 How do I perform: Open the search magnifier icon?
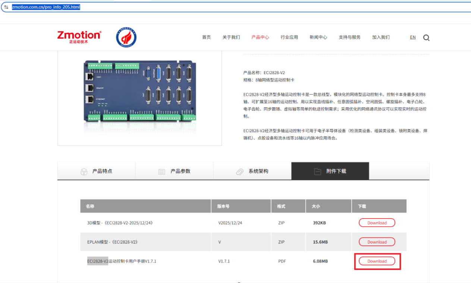tap(426, 38)
